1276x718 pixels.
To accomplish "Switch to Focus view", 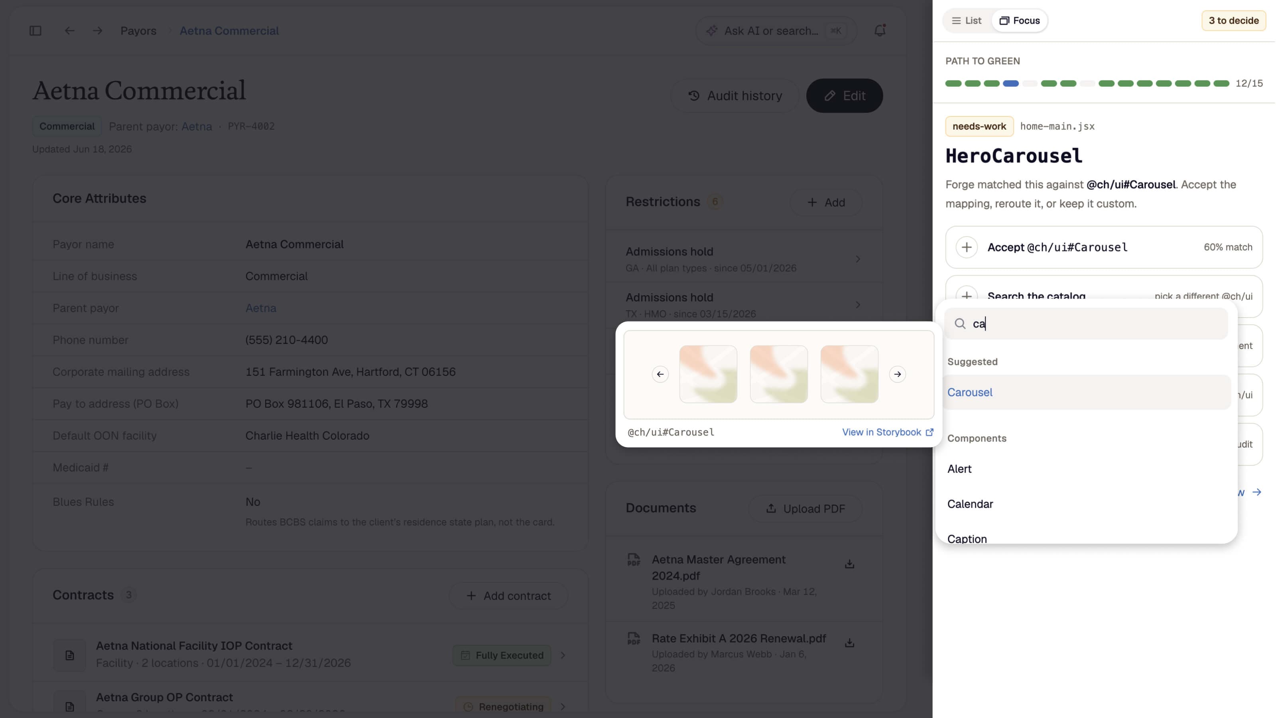I will click(1020, 21).
